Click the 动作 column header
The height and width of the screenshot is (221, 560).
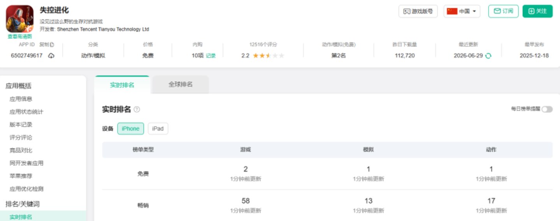point(491,150)
